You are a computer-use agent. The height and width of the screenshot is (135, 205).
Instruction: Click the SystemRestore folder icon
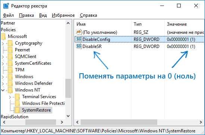[x=17, y=110]
